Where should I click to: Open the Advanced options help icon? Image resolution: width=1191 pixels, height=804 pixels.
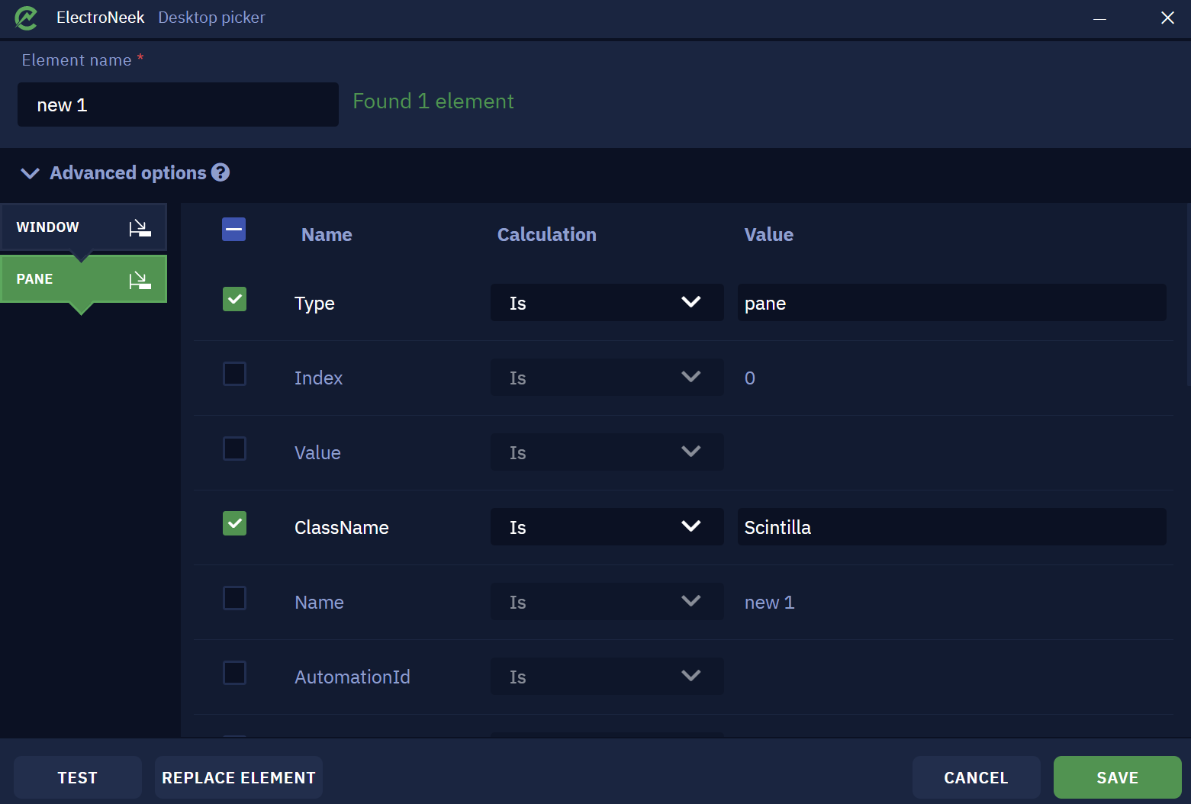(x=220, y=172)
